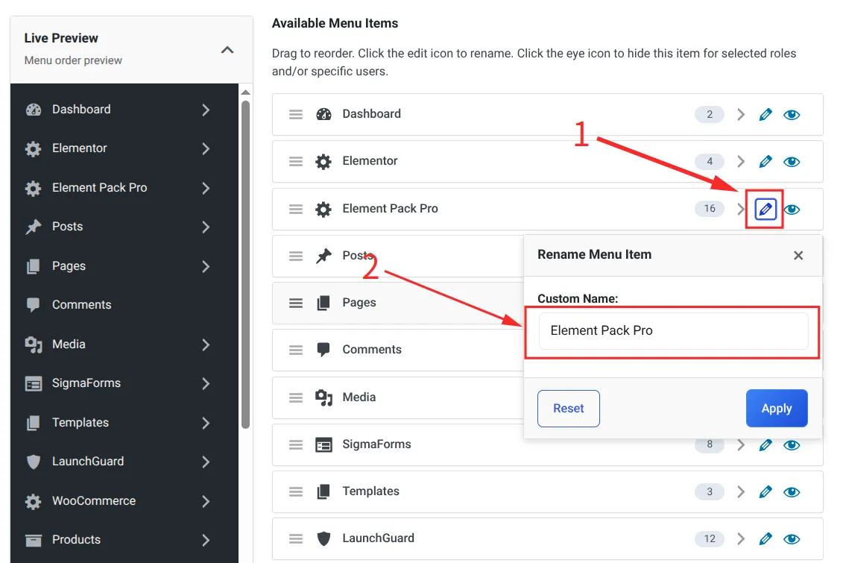The image size is (846, 563).
Task: Open Comments in the Live Preview sidebar
Action: click(x=81, y=305)
